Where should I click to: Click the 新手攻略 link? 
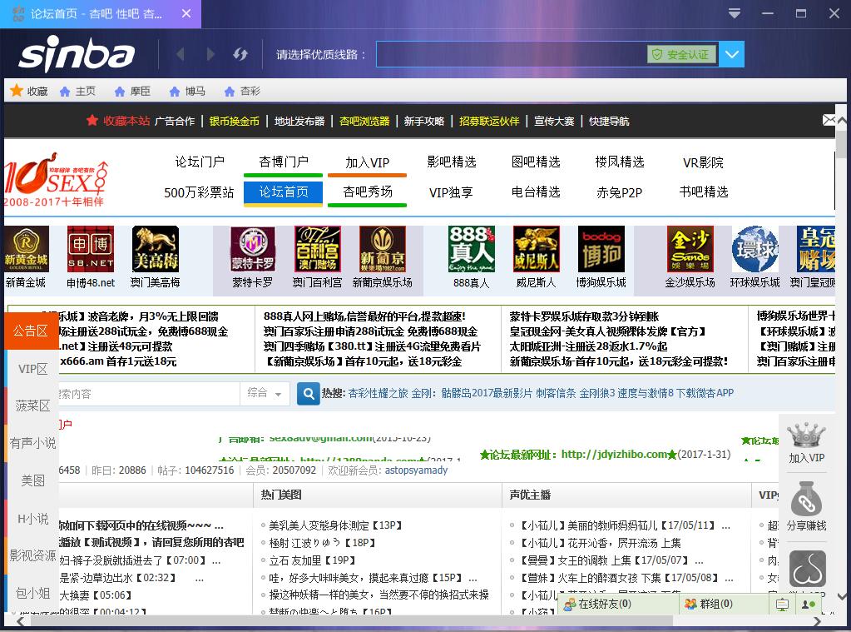(424, 122)
